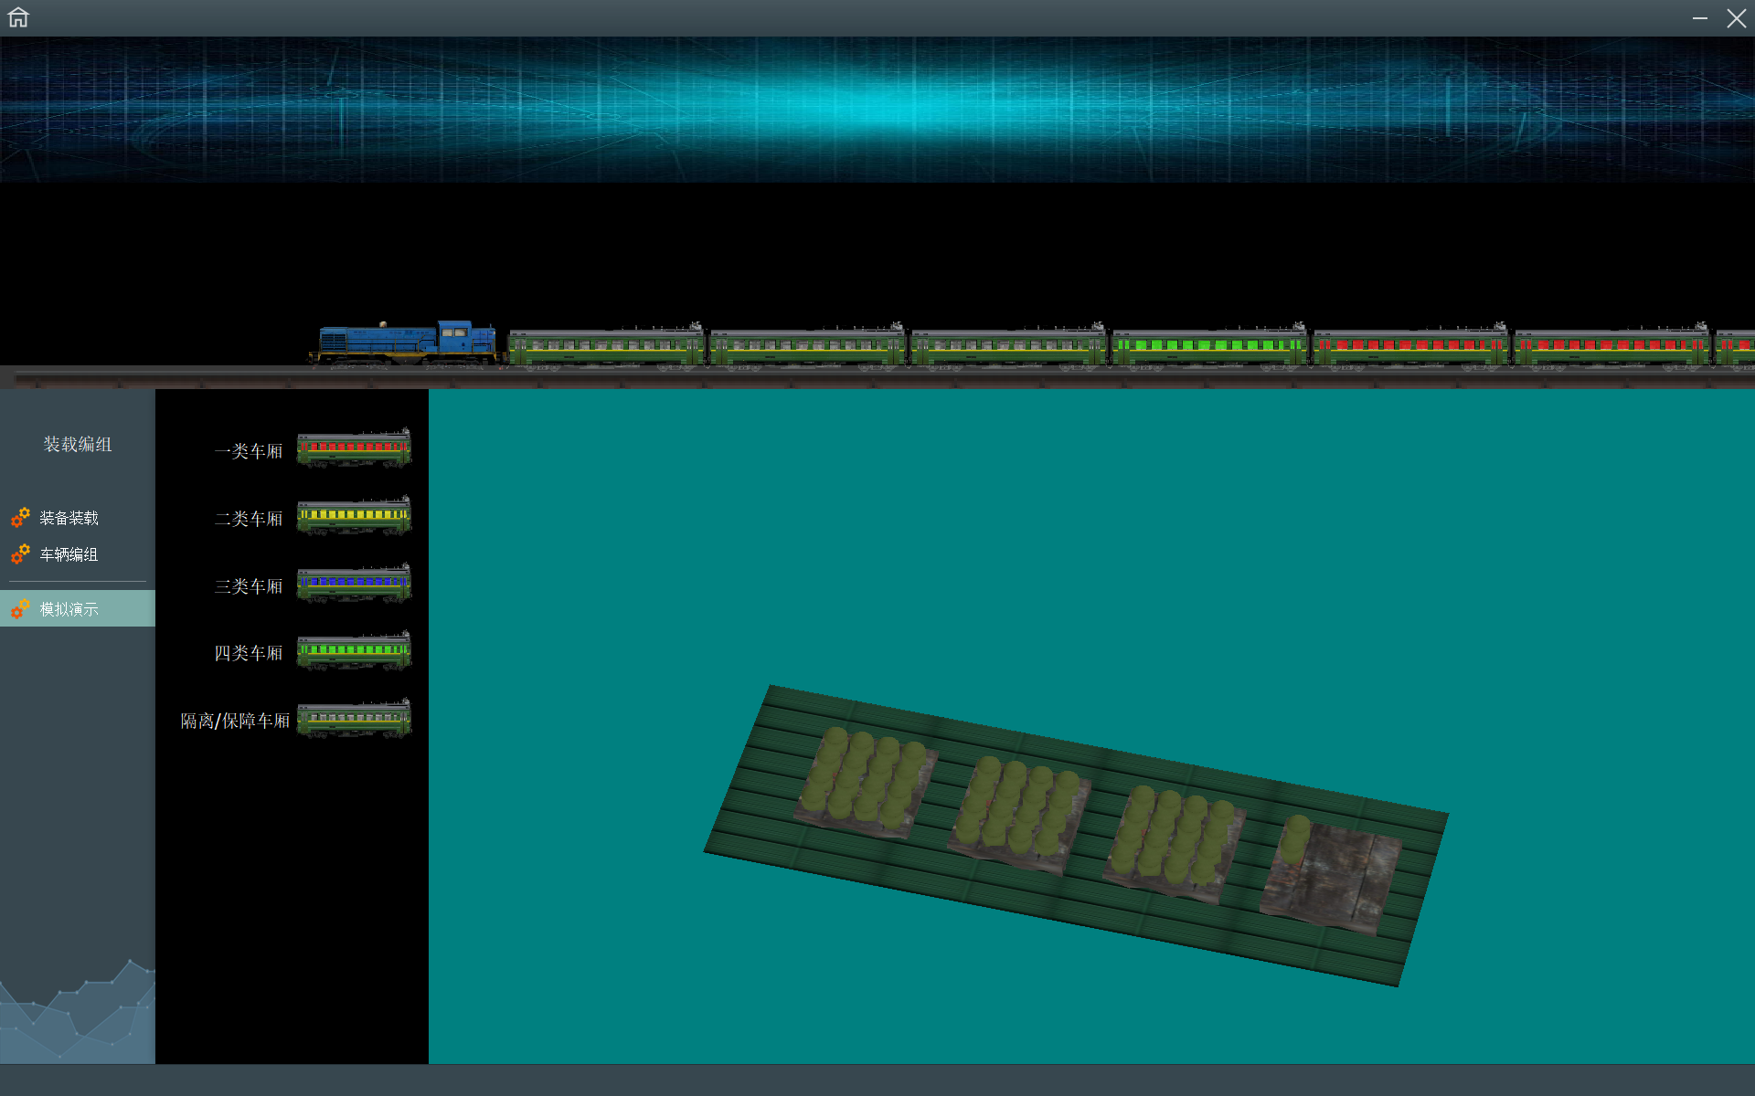Pick the green 四类车厢 carriage thumbnail
This screenshot has width=1755, height=1096.
(355, 651)
